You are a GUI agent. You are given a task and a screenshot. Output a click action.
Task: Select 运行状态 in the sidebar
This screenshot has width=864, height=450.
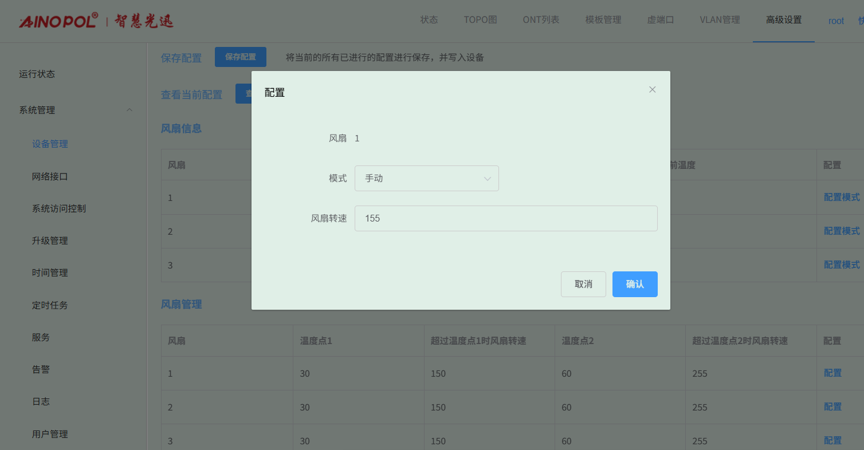[37, 74]
